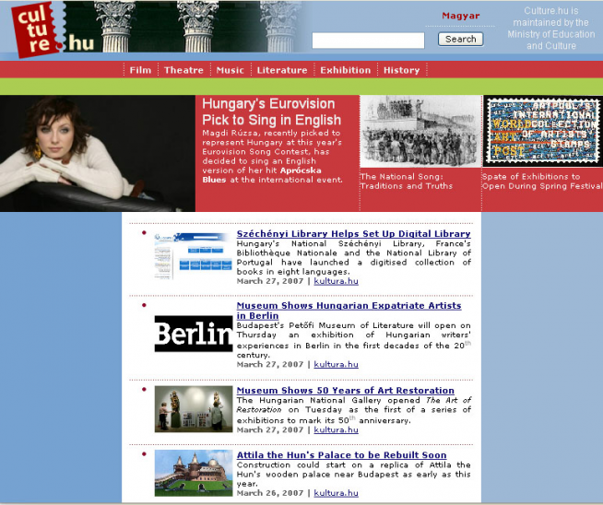Click the Ministry of Education and Culture note
Image resolution: width=603 pixels, height=505 pixels.
[x=551, y=29]
